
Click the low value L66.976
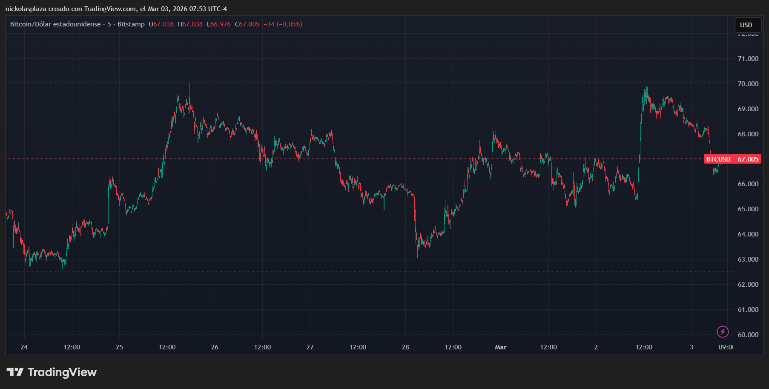click(x=219, y=24)
